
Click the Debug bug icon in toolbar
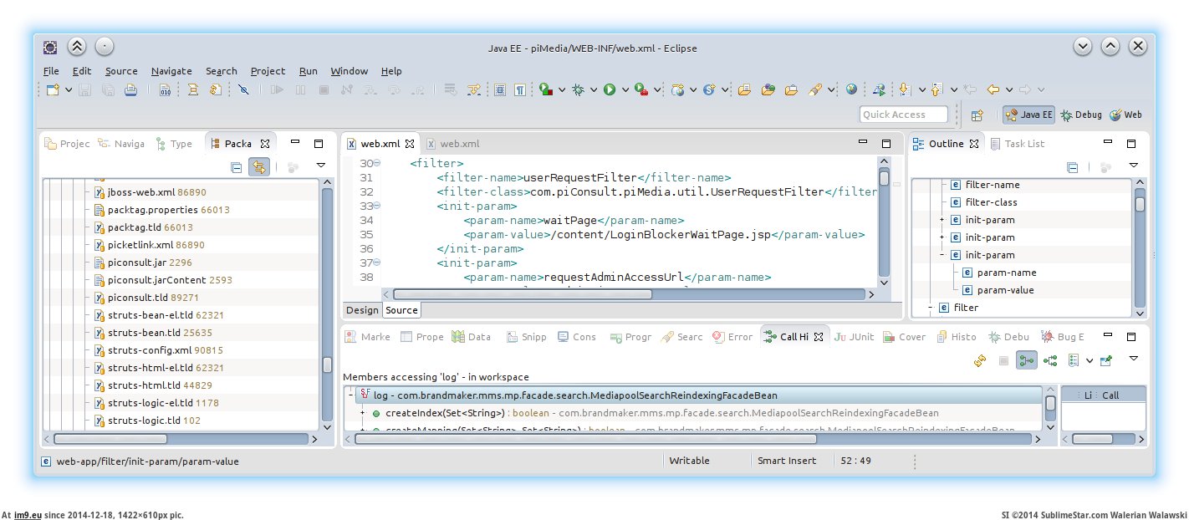pyautogui.click(x=578, y=89)
